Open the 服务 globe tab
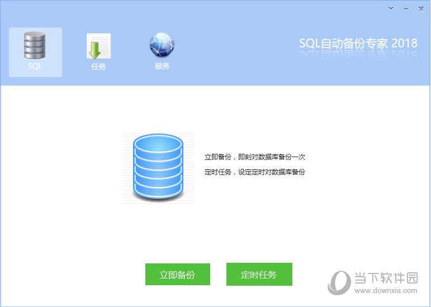Screen dimensions: 431x307 pyautogui.click(x=162, y=52)
